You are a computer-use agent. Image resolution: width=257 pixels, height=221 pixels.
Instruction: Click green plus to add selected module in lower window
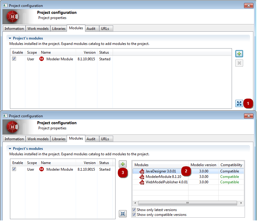(123, 164)
